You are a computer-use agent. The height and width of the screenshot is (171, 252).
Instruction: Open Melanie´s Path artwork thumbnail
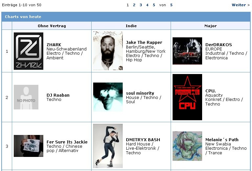[187, 146]
